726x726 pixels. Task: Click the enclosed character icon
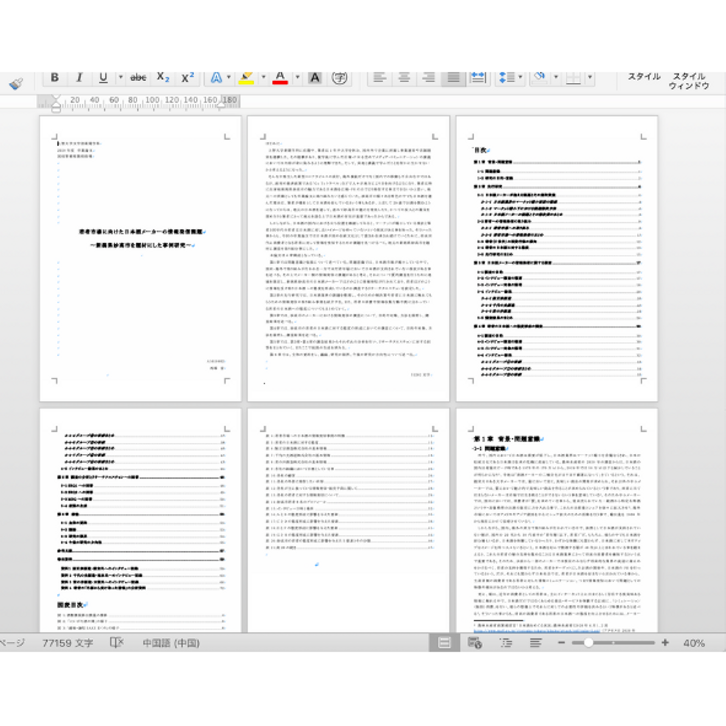tap(340, 78)
